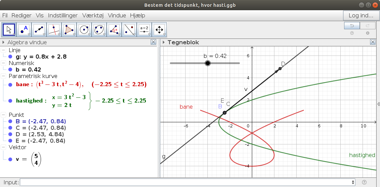Select the vector v entry

click(28, 159)
